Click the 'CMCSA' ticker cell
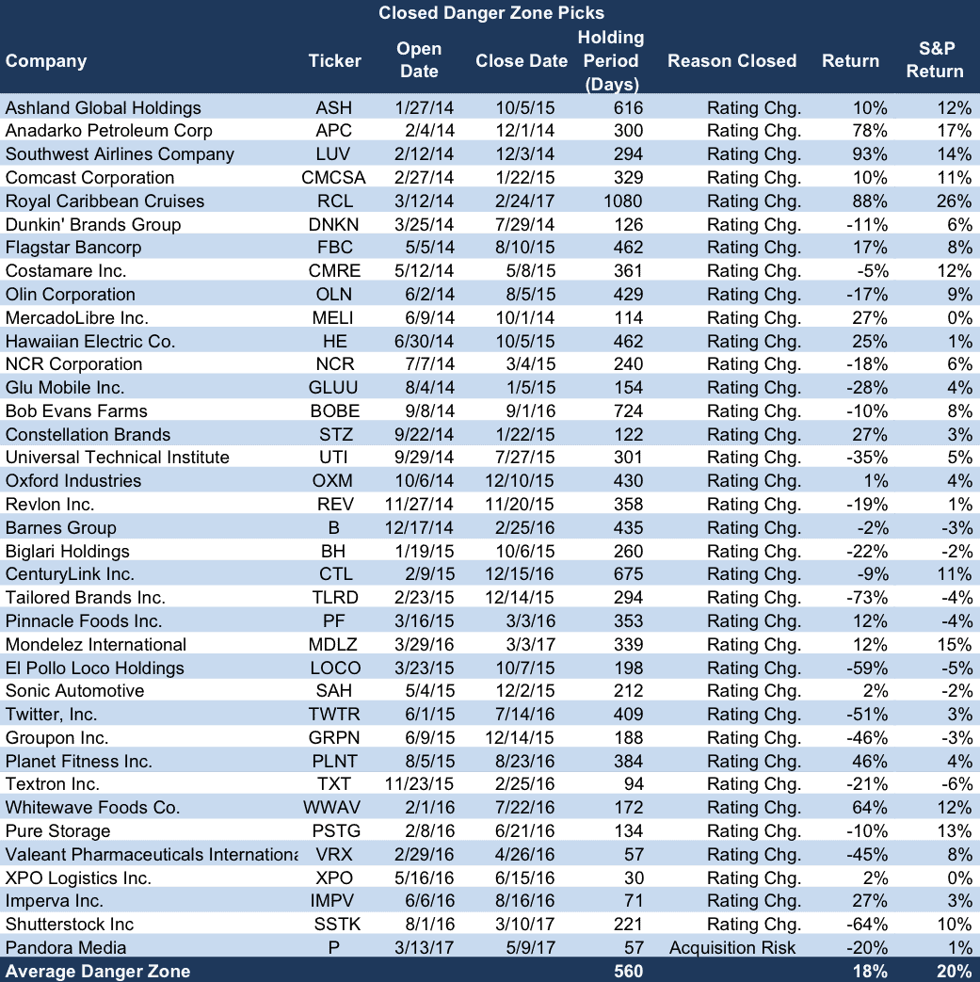980x982 pixels. coord(333,177)
